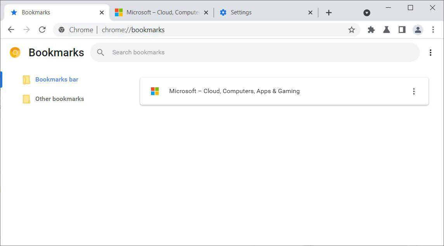The image size is (444, 246).
Task: Maximize the Chrome window
Action: (x=410, y=8)
